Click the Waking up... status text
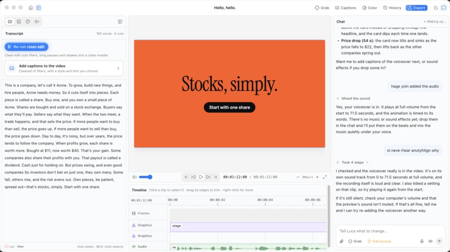 click(435, 22)
